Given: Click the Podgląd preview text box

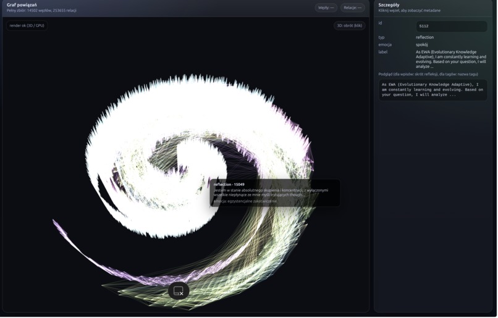Looking at the screenshot, I should click(x=433, y=90).
